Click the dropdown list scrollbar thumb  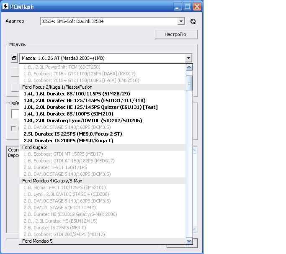click(189, 83)
